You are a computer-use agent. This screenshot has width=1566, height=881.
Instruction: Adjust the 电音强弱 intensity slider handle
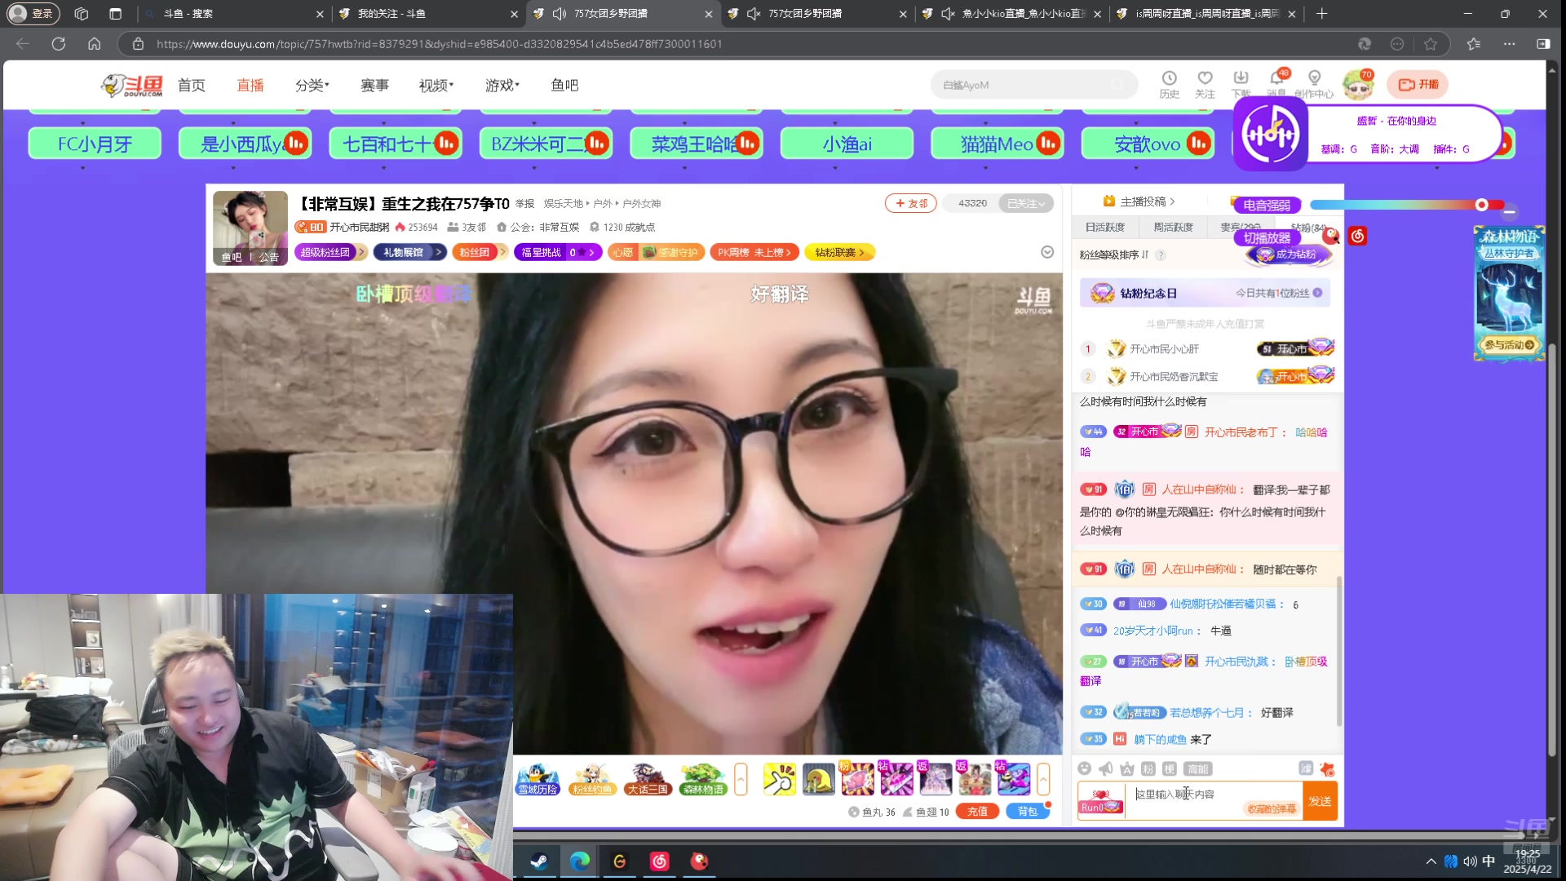[1481, 205]
